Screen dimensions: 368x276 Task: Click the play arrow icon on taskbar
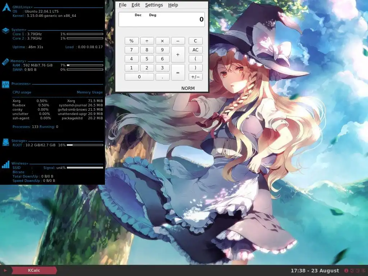tap(5, 270)
